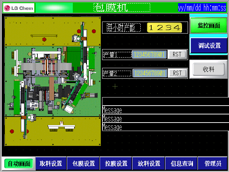The width and height of the screenshot is (229, 172).
Task: Click the second Message line
Action: (165, 118)
